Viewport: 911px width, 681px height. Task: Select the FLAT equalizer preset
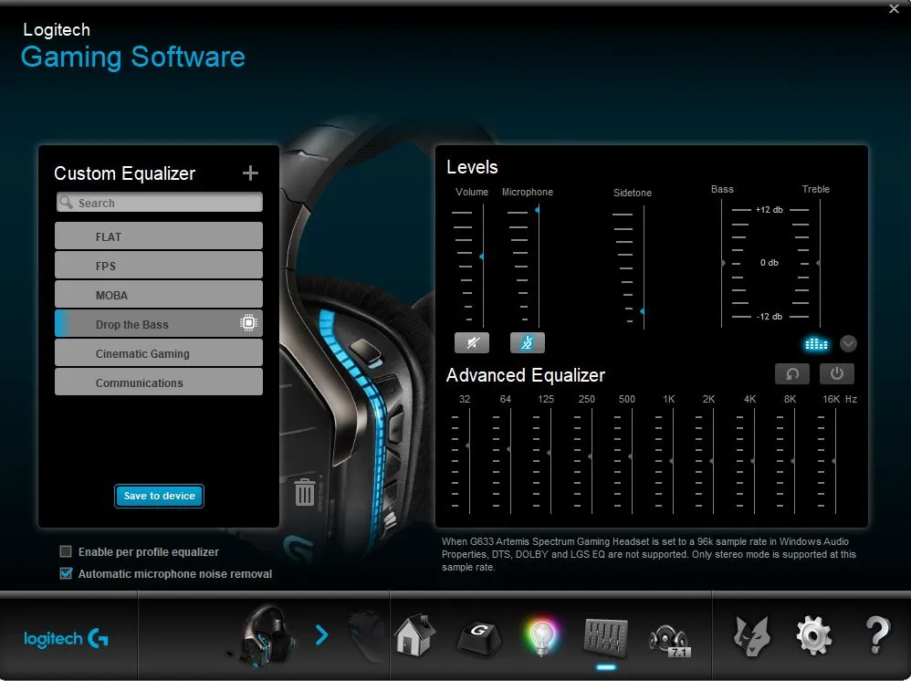tap(159, 236)
